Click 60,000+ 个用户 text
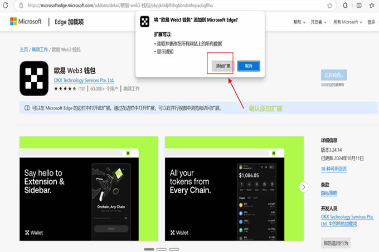This screenshot has height=252, width=379. click(104, 89)
